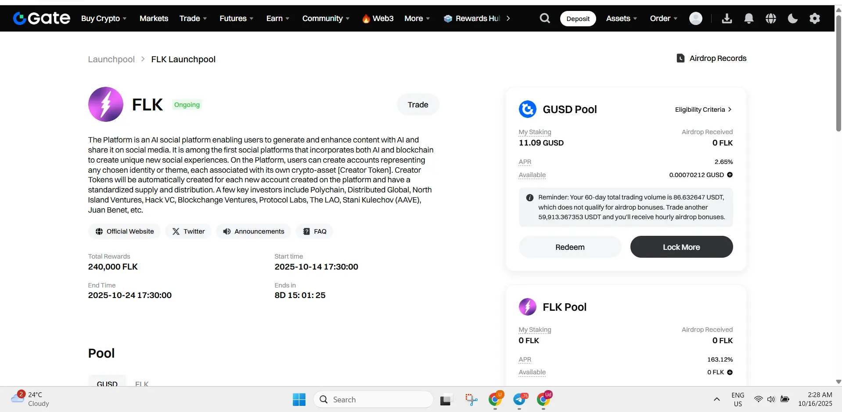This screenshot has height=412, width=842.
Task: Open the language globe icon
Action: (x=771, y=18)
